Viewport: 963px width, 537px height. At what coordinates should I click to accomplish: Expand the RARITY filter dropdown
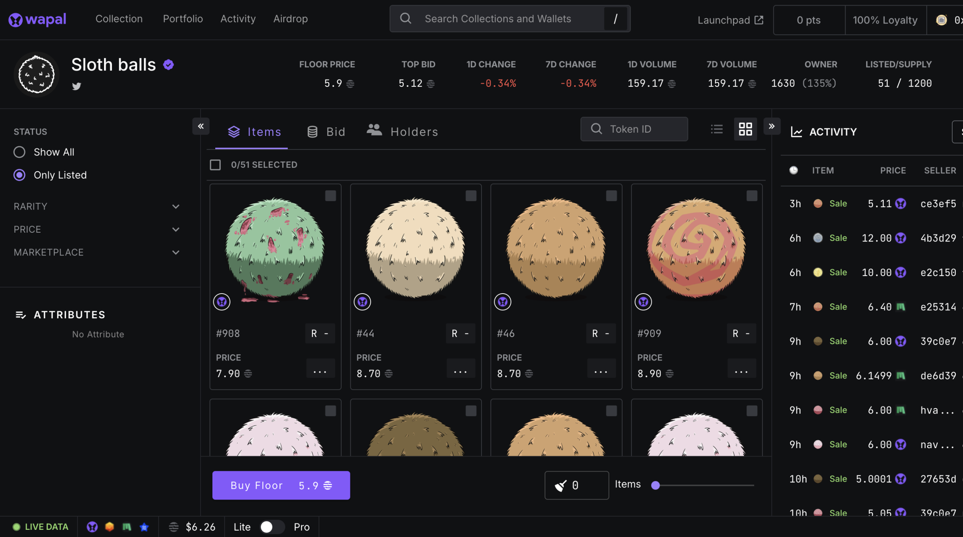pos(175,206)
